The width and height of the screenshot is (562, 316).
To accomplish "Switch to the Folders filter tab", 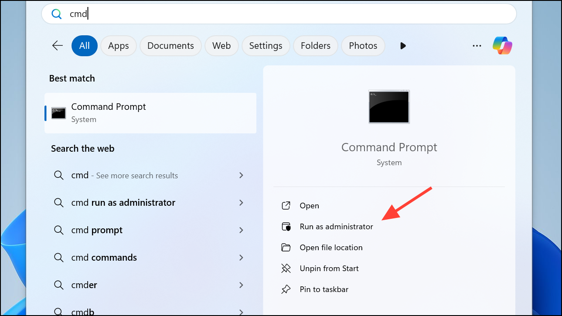I will (x=316, y=46).
